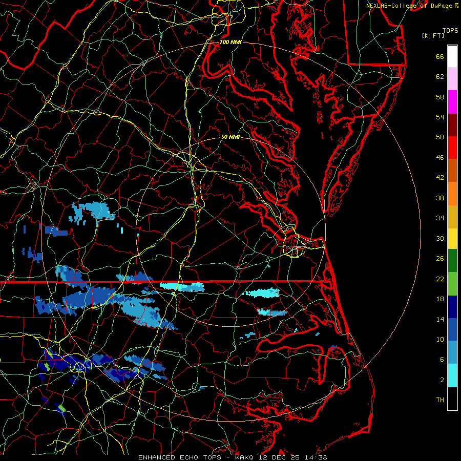Viewport: 461px width, 461px height.
Task: Click the dark orange 42 kft legend swatch
Action: pyautogui.click(x=452, y=171)
